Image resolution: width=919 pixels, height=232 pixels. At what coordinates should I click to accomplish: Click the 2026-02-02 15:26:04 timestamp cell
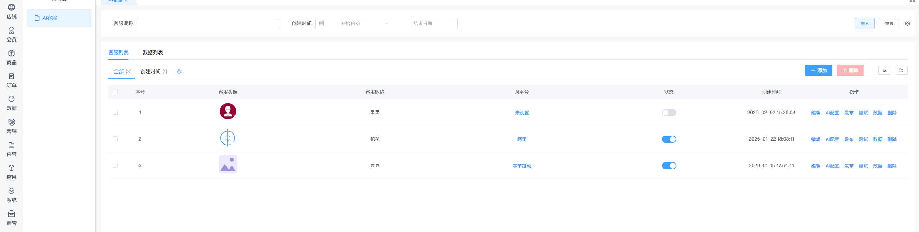click(771, 112)
